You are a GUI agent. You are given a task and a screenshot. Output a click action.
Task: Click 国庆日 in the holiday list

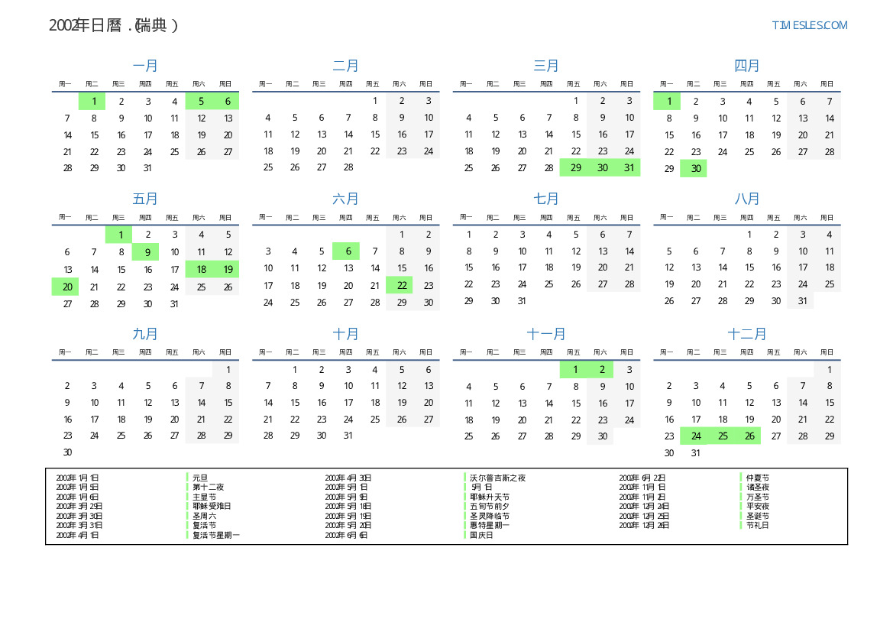click(x=481, y=535)
